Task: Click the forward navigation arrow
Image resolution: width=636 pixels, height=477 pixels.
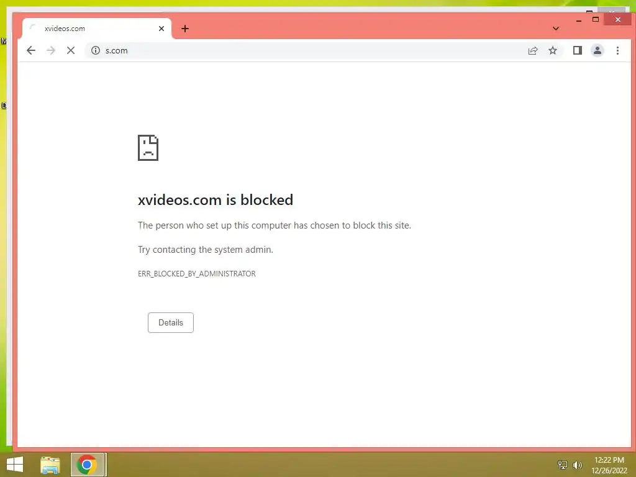Action: 51,50
